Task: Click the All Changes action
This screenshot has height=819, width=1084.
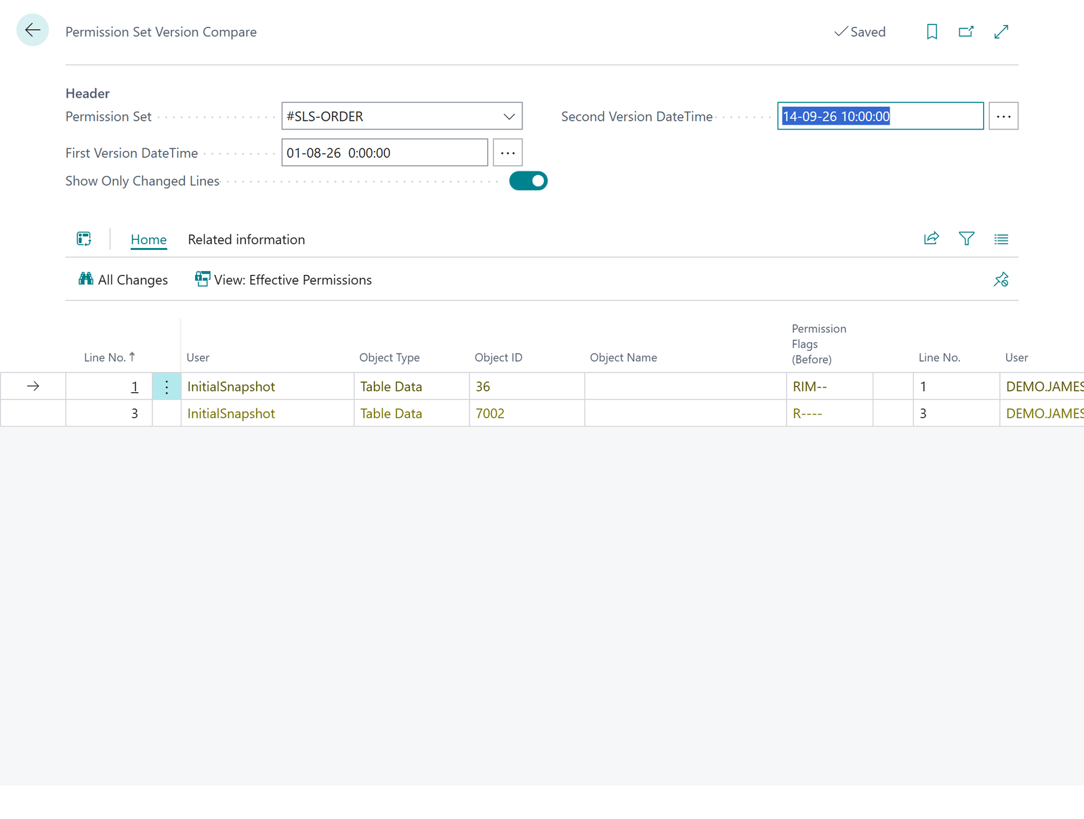Action: 123,280
